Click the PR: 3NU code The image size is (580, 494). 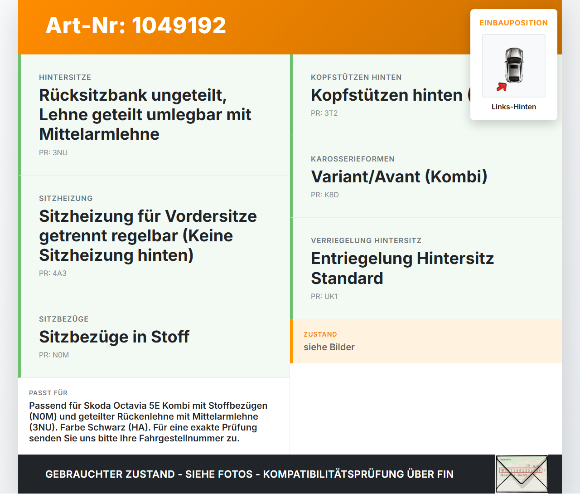[x=53, y=152]
